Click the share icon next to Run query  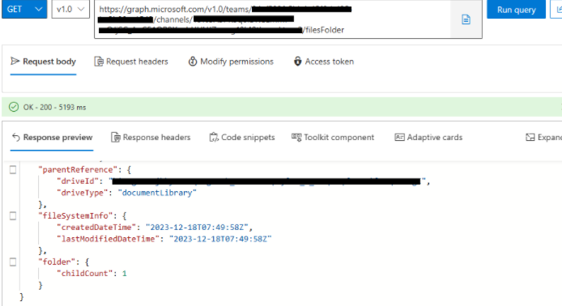click(x=558, y=10)
